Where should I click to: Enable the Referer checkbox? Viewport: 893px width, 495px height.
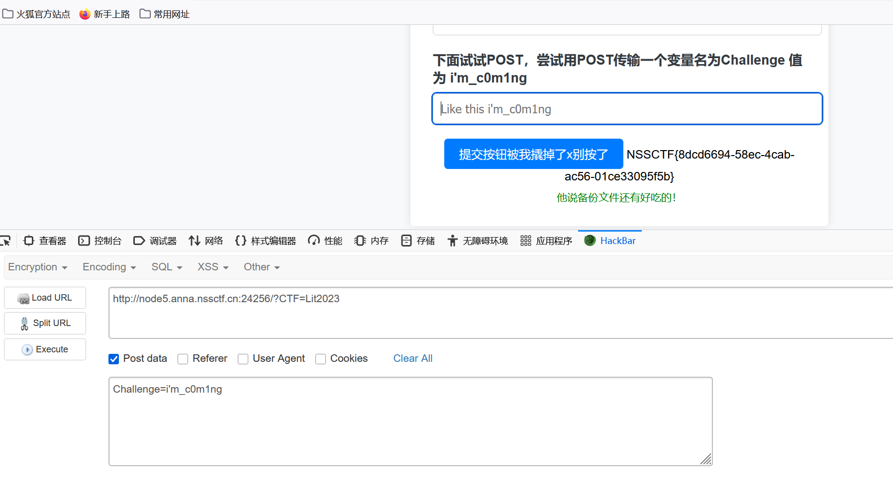[x=183, y=359]
